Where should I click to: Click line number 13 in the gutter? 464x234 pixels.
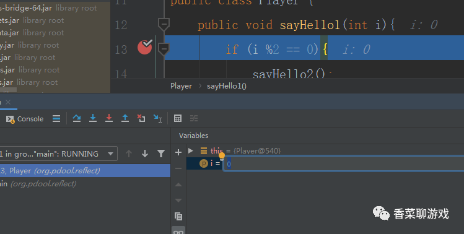tap(121, 50)
